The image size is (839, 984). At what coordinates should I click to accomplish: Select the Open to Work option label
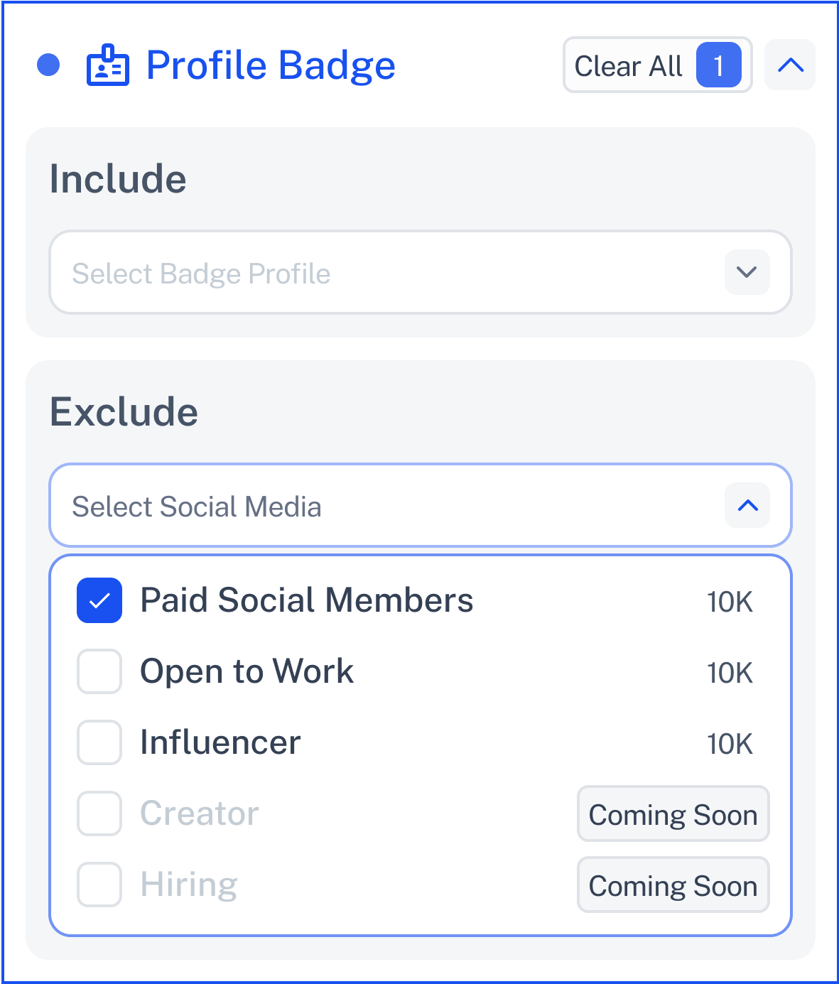[247, 671]
